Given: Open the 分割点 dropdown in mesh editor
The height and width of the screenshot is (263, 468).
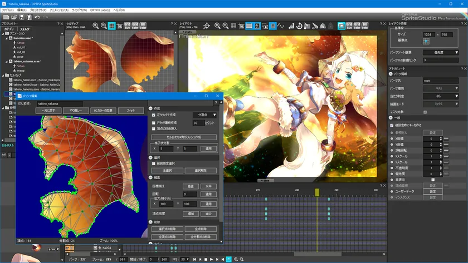Looking at the screenshot, I should tap(204, 115).
